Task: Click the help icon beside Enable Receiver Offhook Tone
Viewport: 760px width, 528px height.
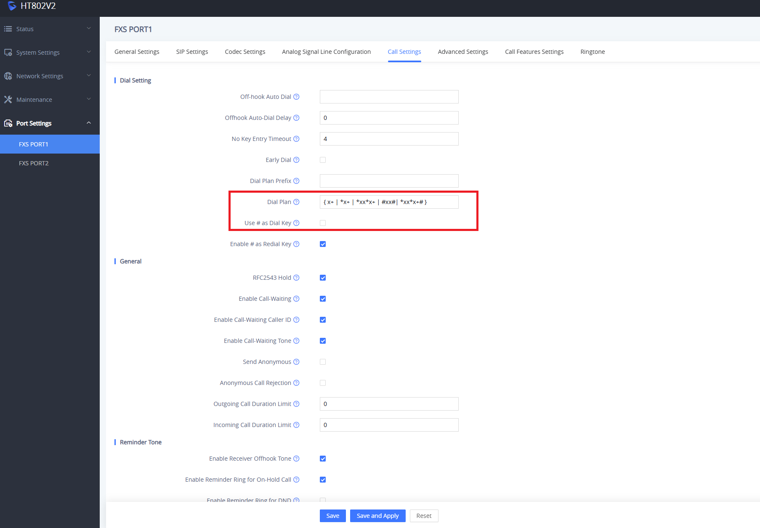Action: 296,459
